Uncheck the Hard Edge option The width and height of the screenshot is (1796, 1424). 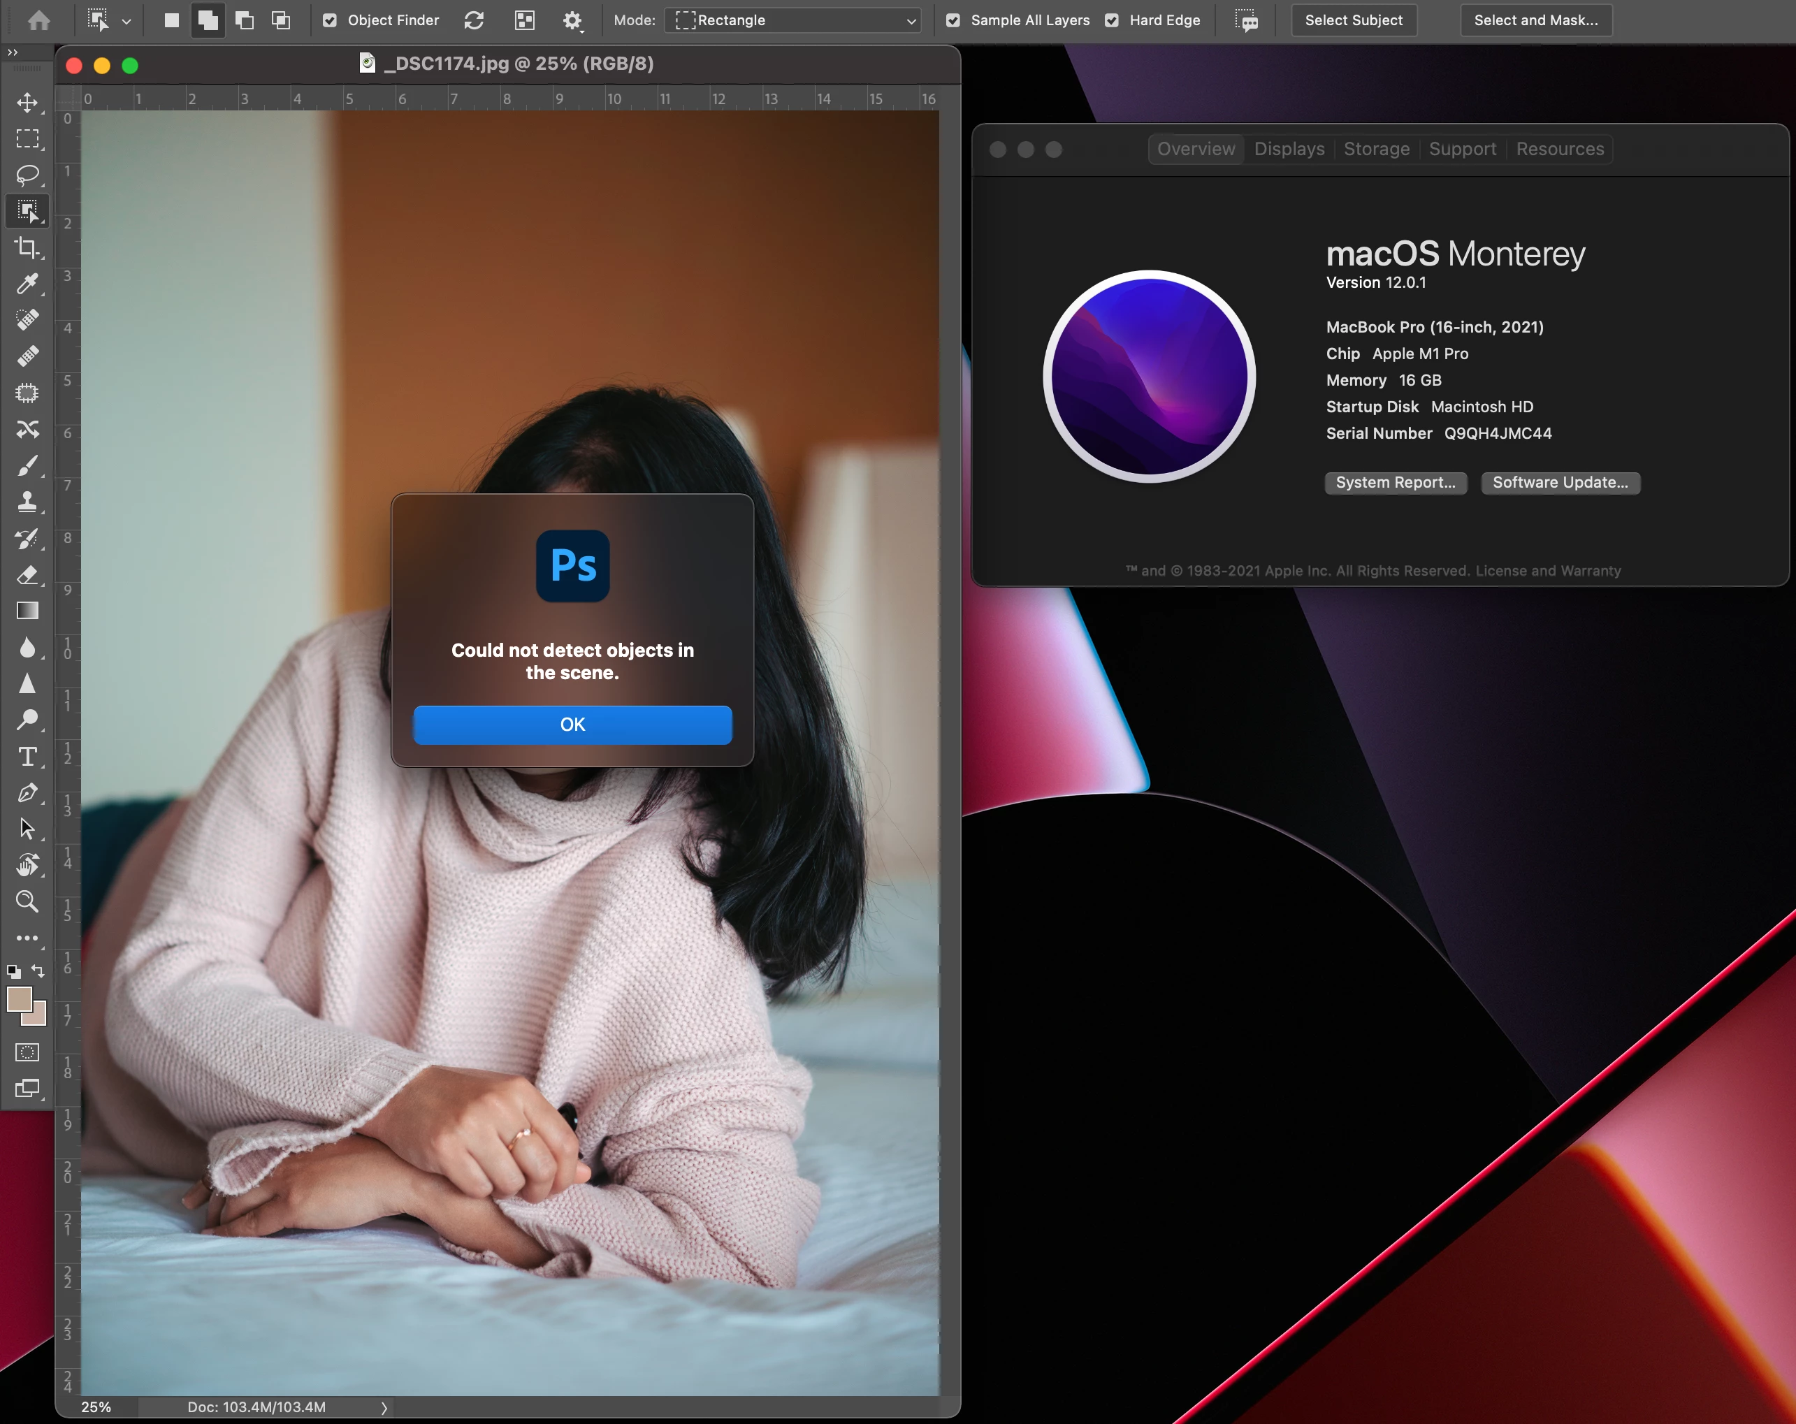(x=1111, y=20)
